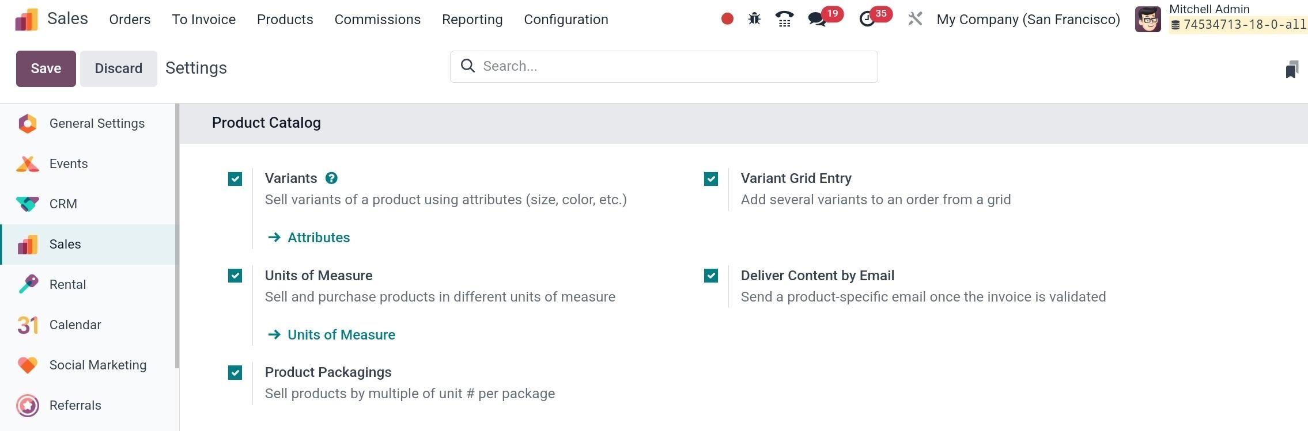Uncheck the Variants checkbox
Viewport: 1308px width, 431px height.
click(235, 179)
